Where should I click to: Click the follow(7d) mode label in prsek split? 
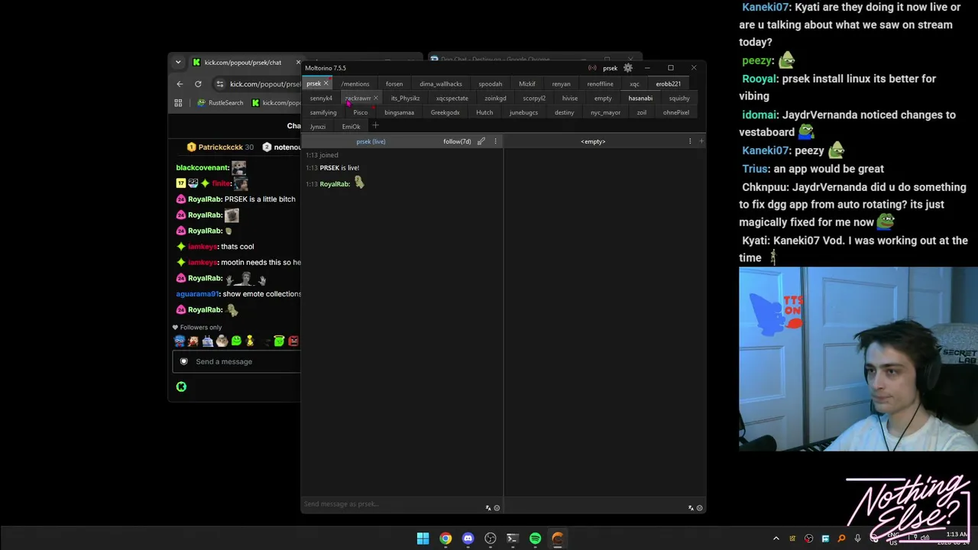coord(457,141)
